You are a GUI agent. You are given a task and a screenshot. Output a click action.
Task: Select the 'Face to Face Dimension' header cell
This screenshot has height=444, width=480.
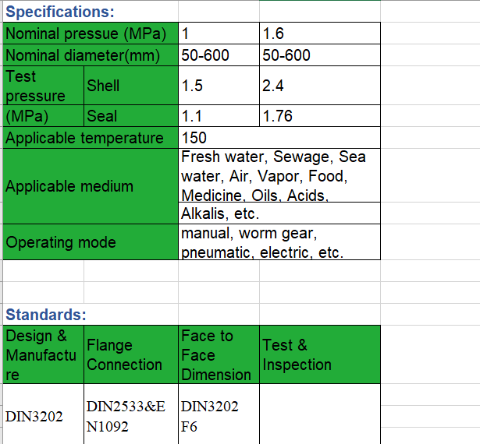(219, 354)
